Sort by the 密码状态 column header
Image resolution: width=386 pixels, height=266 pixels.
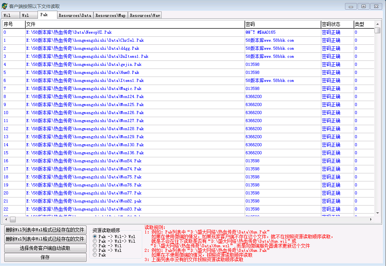[x=337, y=24]
